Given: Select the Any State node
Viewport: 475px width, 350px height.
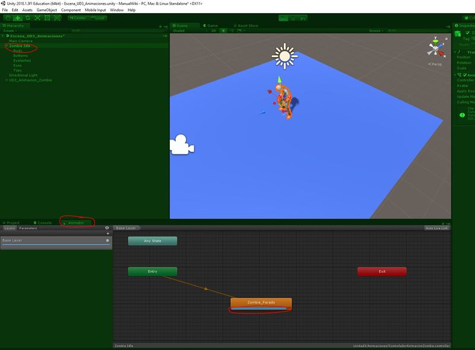Looking at the screenshot, I should click(x=153, y=241).
